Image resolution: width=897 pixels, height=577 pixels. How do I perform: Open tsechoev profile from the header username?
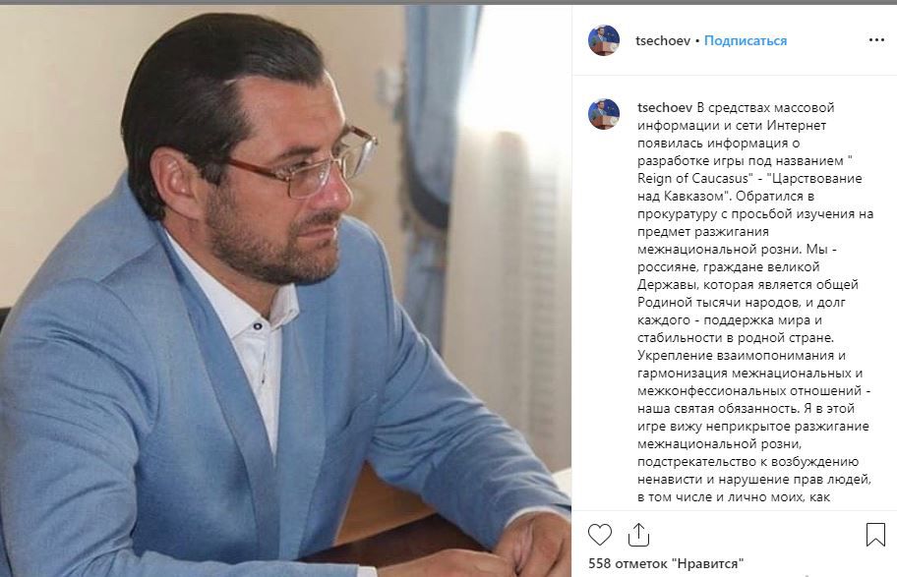pos(663,40)
